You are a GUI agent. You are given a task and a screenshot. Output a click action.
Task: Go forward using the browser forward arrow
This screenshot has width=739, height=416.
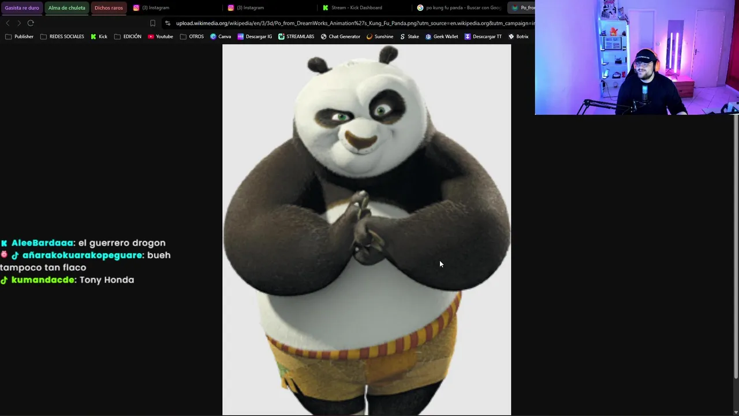point(19,23)
